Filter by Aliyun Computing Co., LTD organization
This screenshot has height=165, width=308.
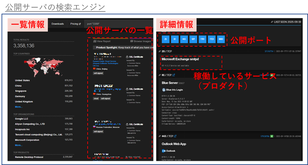(x=44, y=124)
